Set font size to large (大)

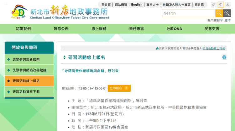(x=228, y=5)
